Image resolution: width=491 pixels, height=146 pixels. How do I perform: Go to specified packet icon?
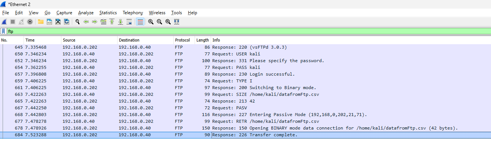click(x=103, y=22)
